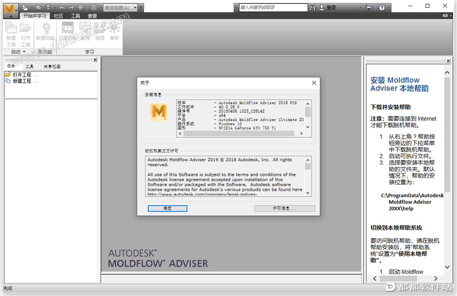Image resolution: width=457 pixels, height=296 pixels.
Task: Click the new project icon in quick access toolbar
Action: coord(25,8)
